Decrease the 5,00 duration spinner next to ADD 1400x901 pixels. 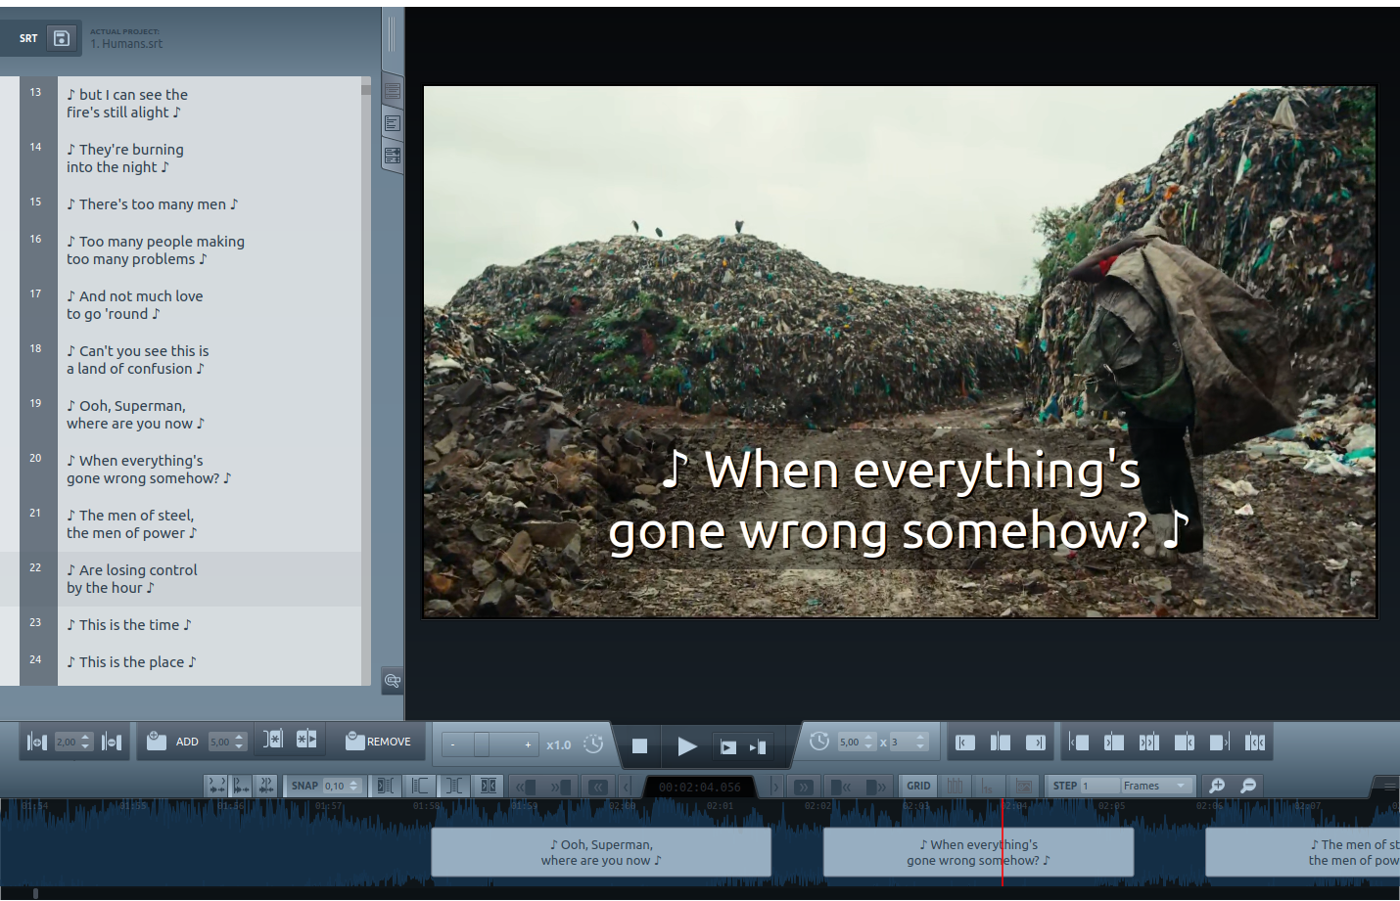[240, 746]
